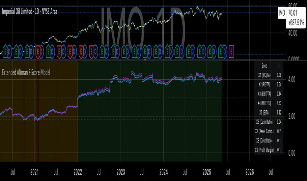Click the 2026 label on time axis
Image resolution: width=307 pixels, height=181 pixels.
click(250, 171)
